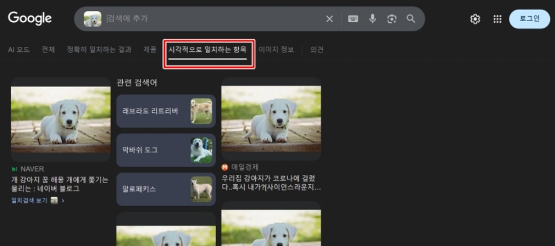Expand the 일치검색 보기 chevron arrow
555x246 pixels.
pos(63,201)
